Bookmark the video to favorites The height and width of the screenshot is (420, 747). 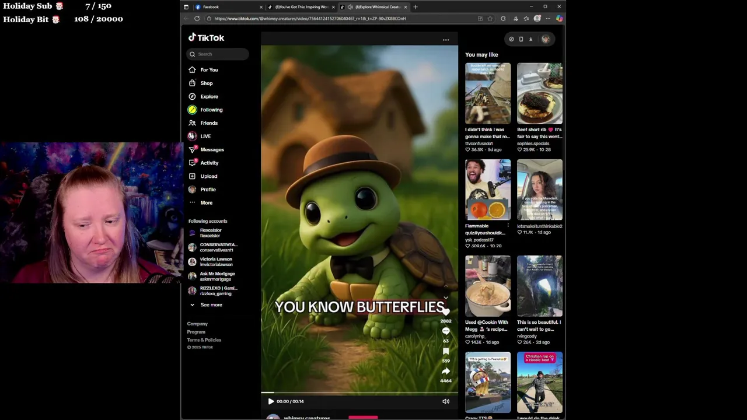point(446,351)
